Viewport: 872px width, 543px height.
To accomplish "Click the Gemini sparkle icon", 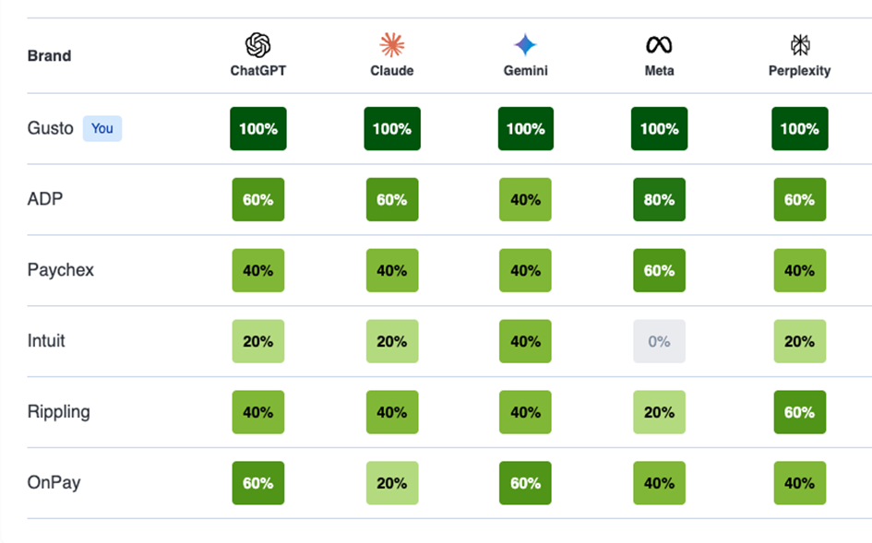I will 525,45.
